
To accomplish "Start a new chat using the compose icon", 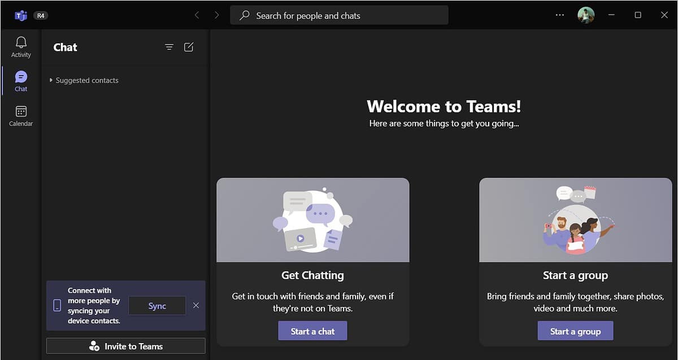I will [x=189, y=47].
